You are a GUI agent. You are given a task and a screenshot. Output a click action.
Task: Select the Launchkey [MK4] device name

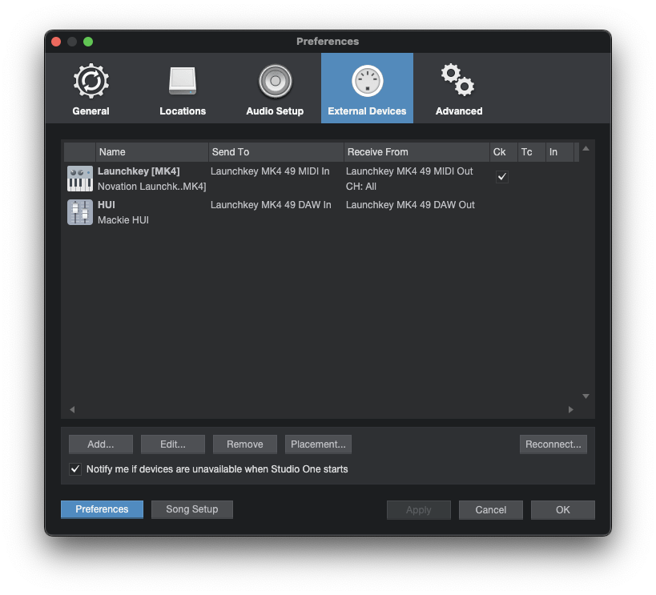coord(139,171)
